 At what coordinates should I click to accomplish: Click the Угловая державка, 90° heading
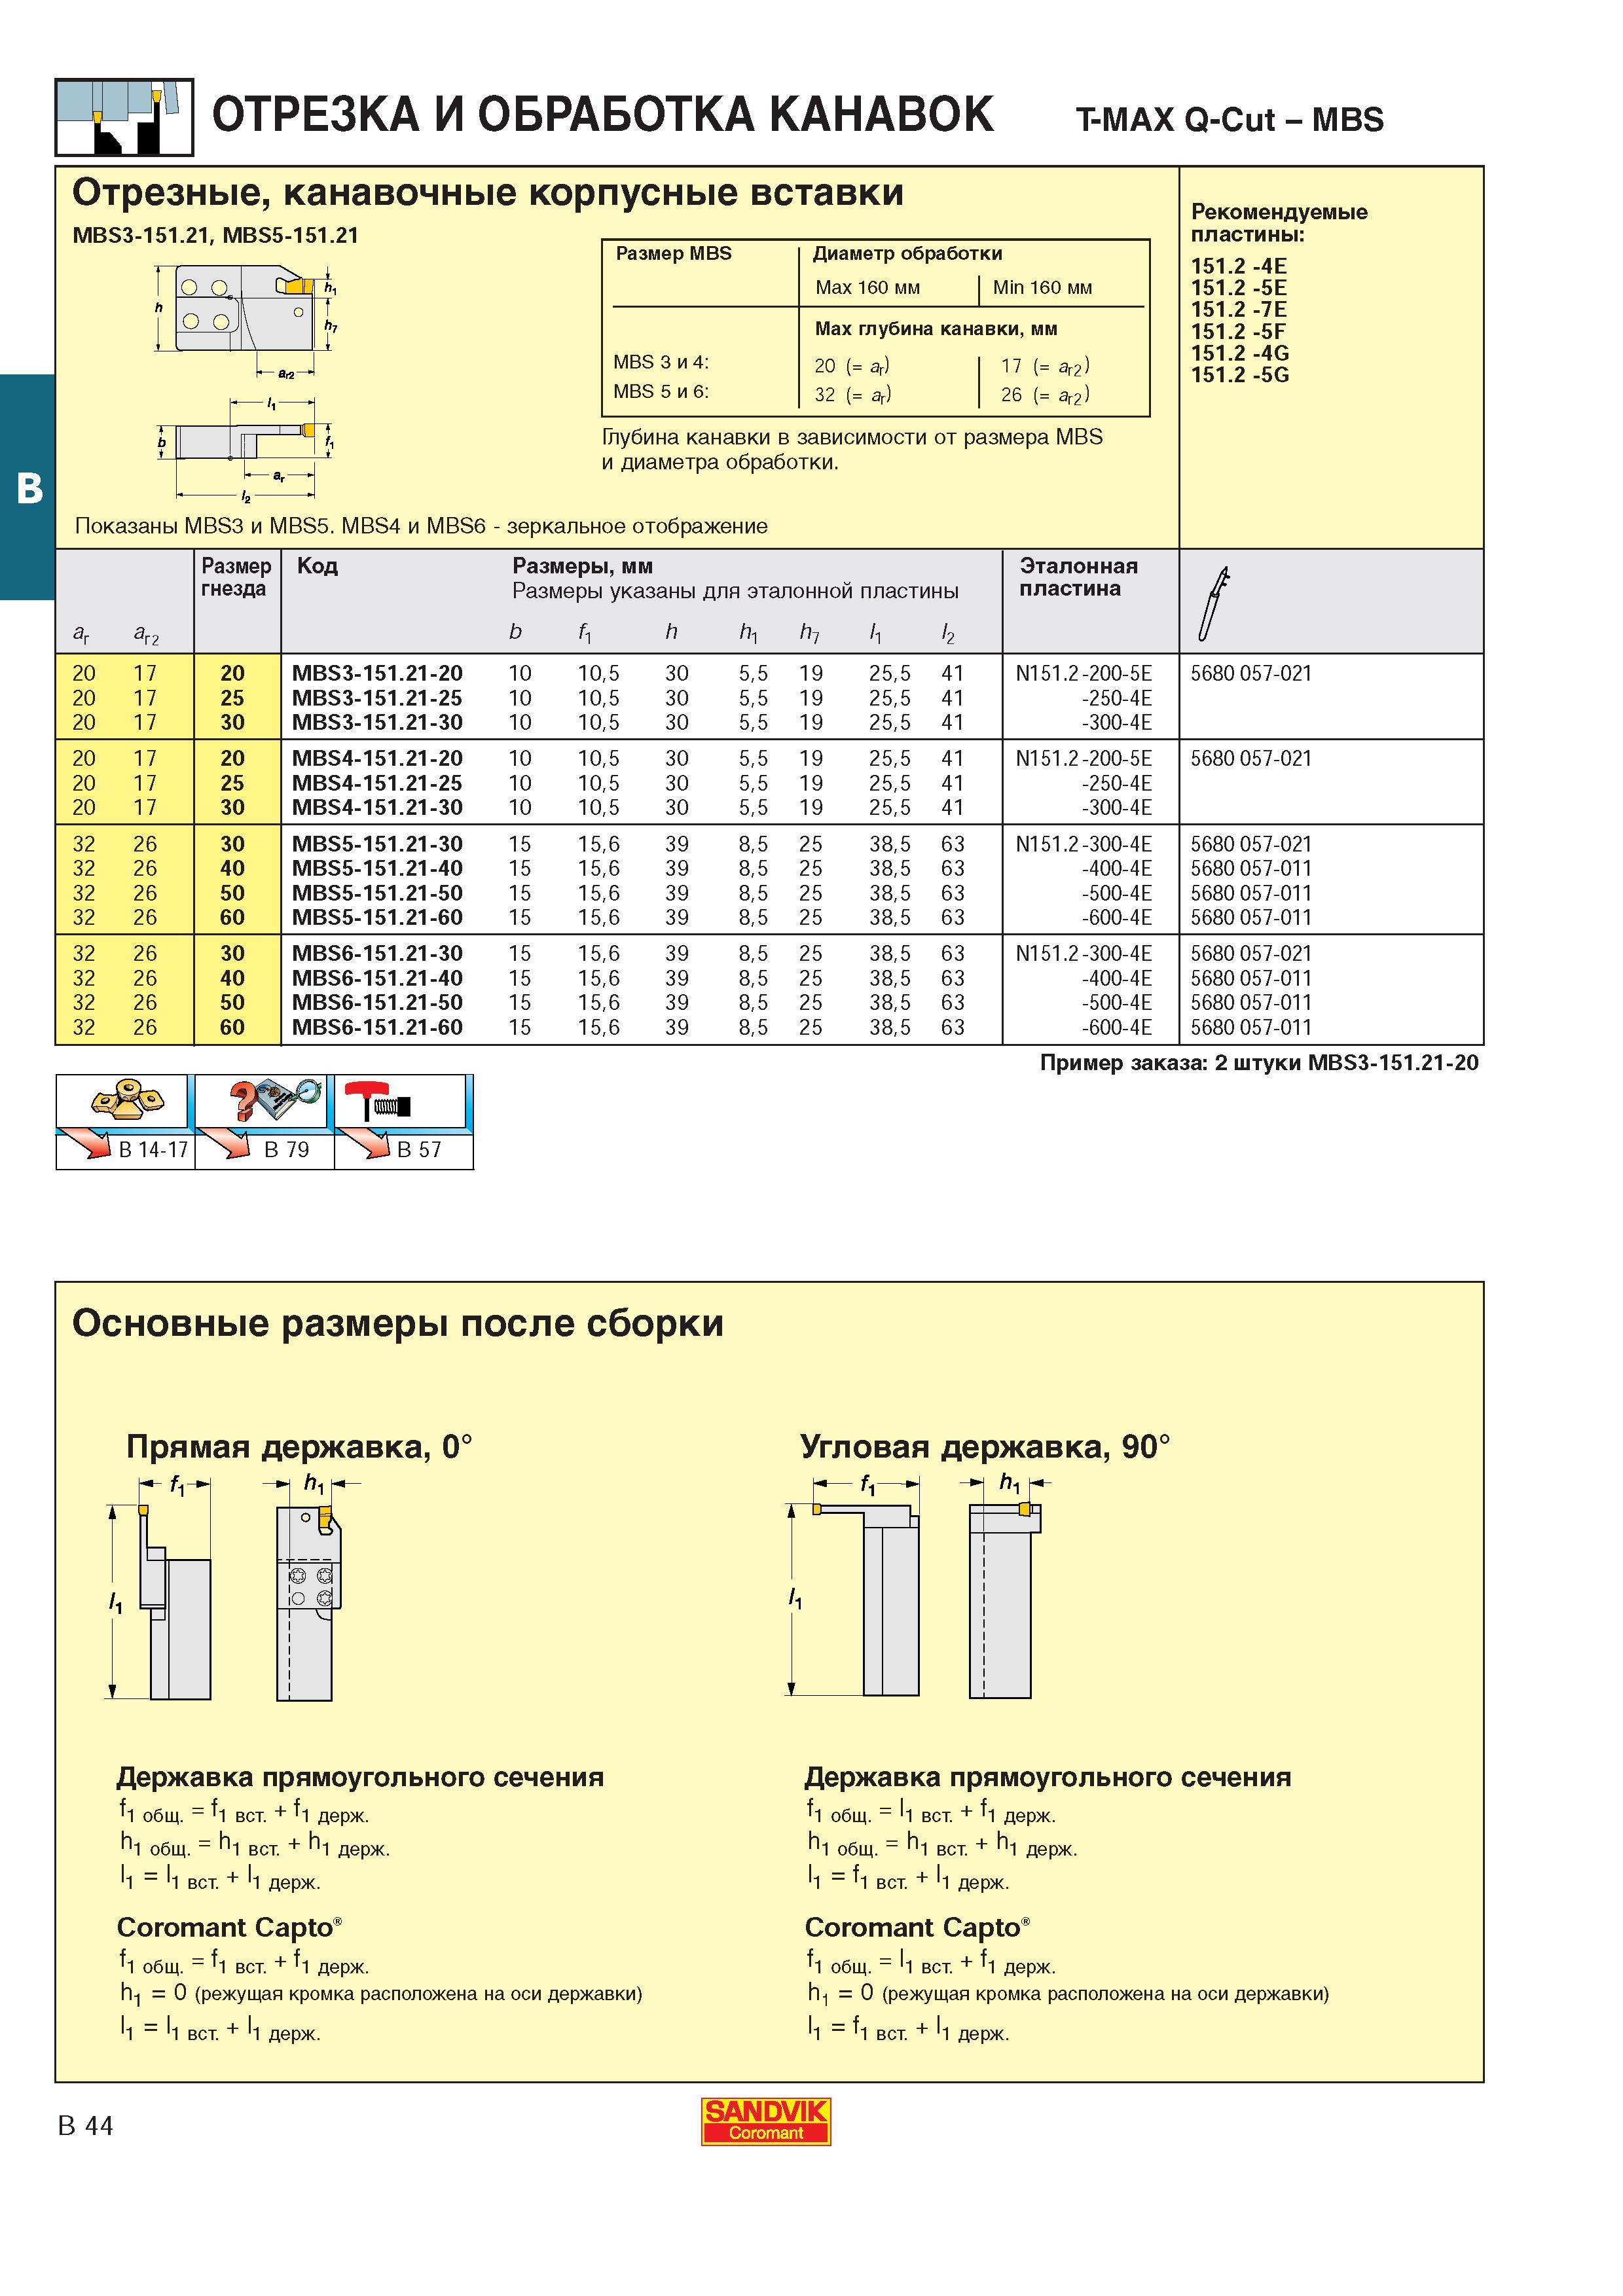tap(985, 1446)
